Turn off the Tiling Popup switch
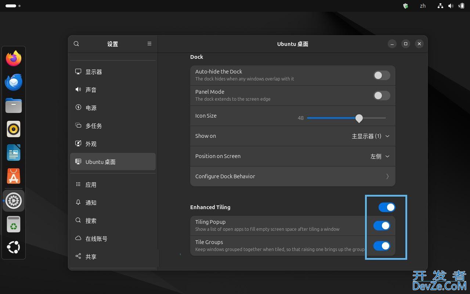Viewport: 470px width, 294px height. [x=382, y=226]
